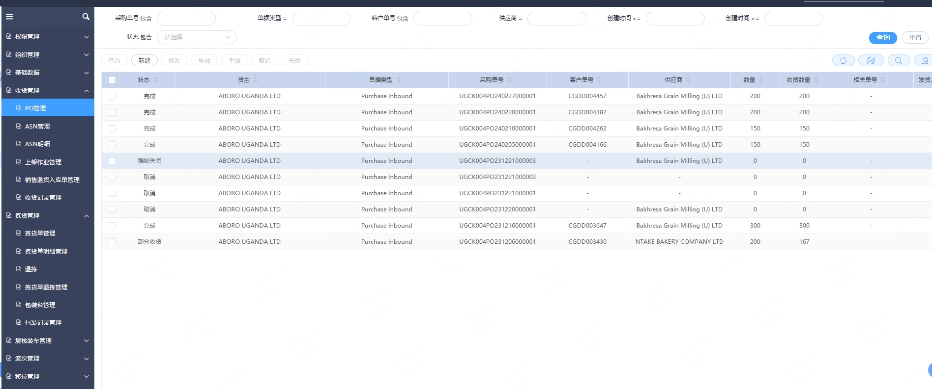Check the 部分收货 row checkbox
This screenshot has height=389, width=932.
coord(112,242)
